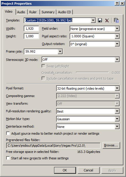
Task: Enable Adjust source media to better match checkbox
Action: click(x=8, y=133)
